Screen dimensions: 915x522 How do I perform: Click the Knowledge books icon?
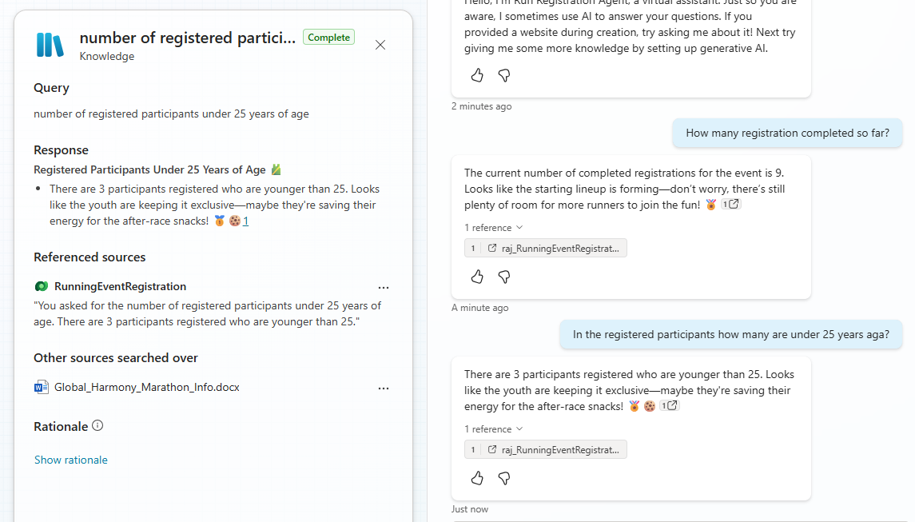coord(50,45)
